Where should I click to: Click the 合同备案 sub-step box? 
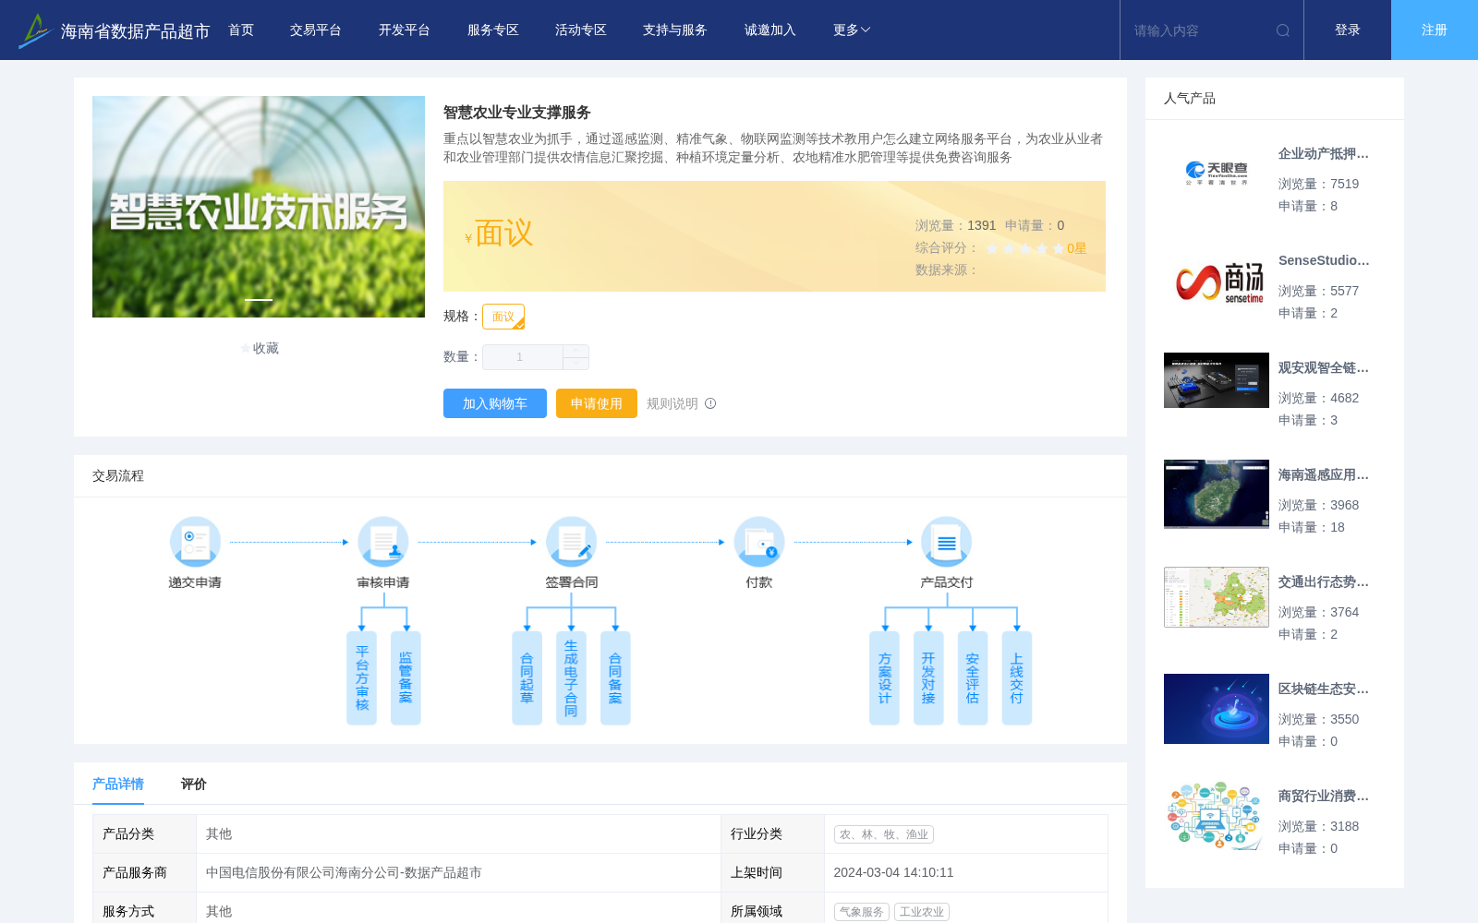615,678
